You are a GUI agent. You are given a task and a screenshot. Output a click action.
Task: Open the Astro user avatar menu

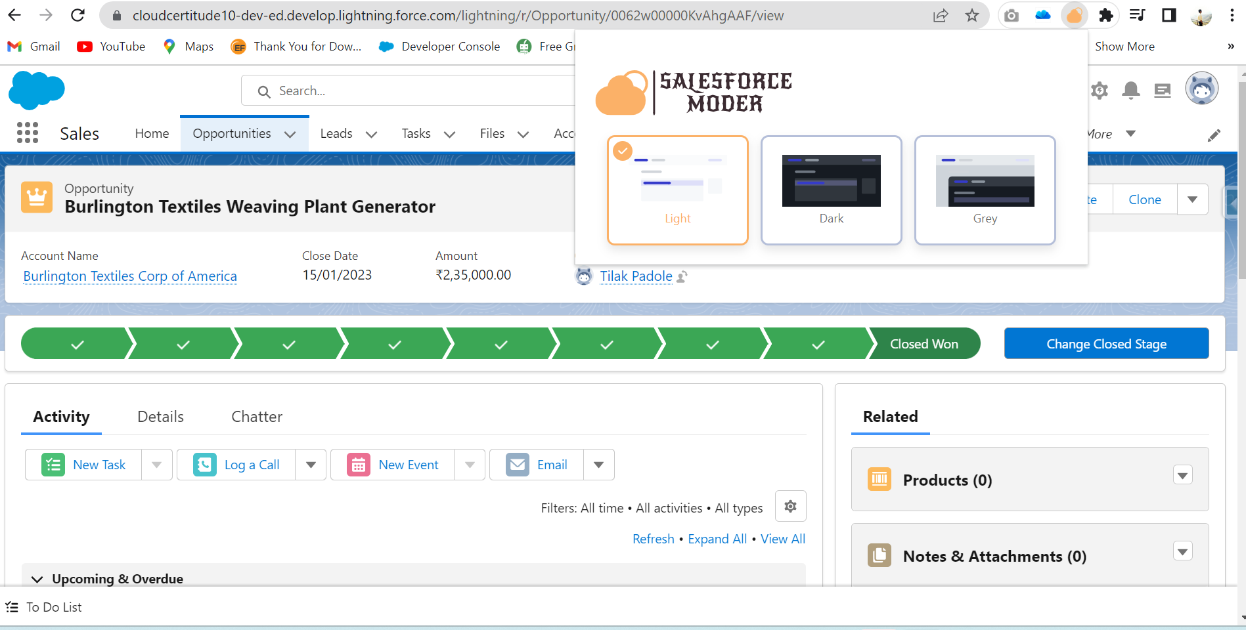1201,88
